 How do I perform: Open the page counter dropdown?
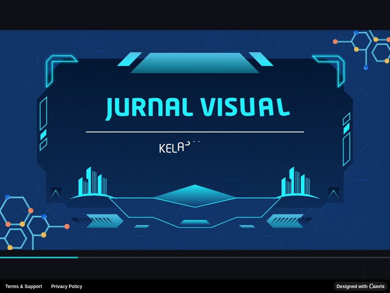tap(37, 269)
